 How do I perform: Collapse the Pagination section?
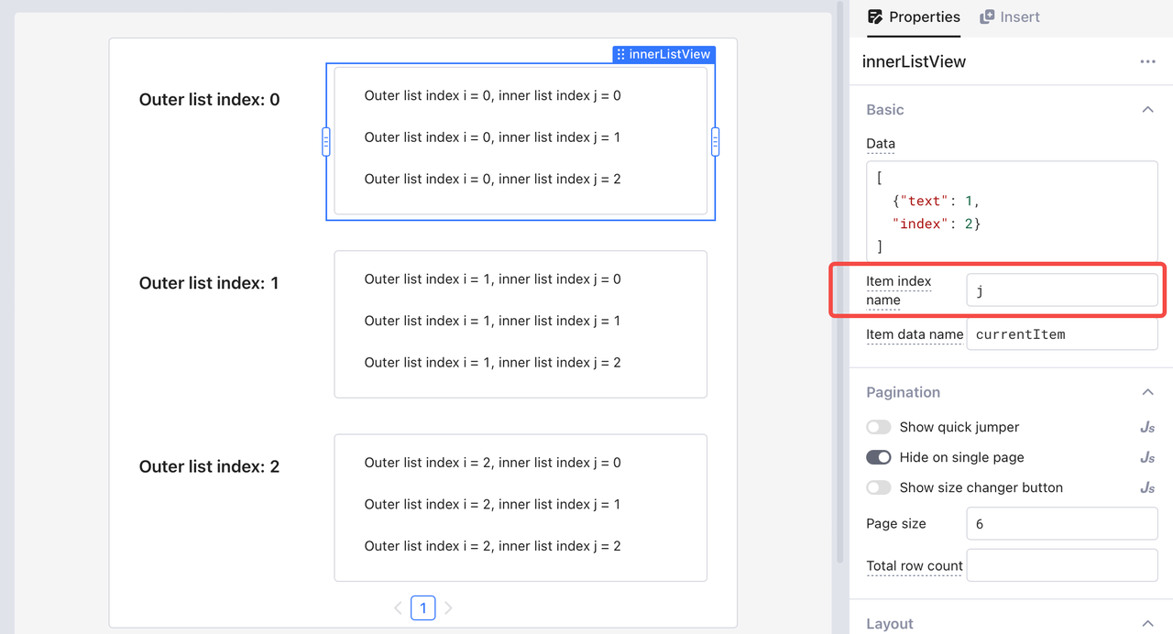pyautogui.click(x=1147, y=392)
